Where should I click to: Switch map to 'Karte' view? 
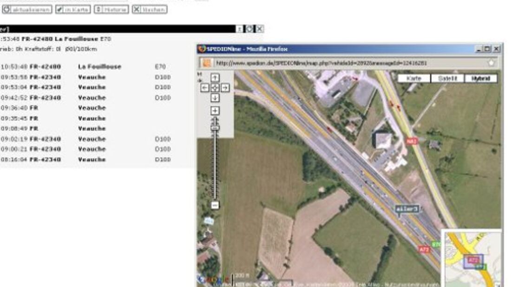[414, 78]
